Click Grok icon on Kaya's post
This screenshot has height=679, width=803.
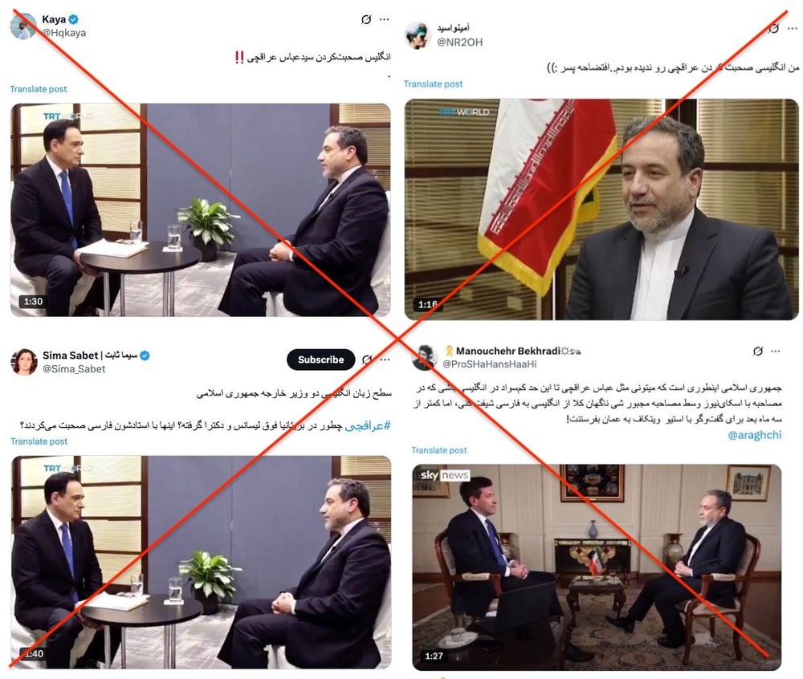pos(366,20)
